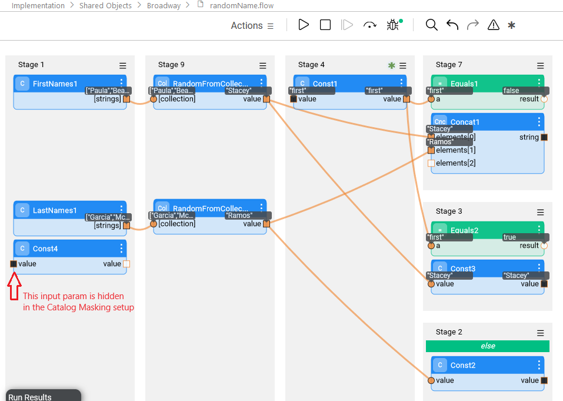Click the Undo arrow icon
563x401 pixels.
click(x=452, y=25)
